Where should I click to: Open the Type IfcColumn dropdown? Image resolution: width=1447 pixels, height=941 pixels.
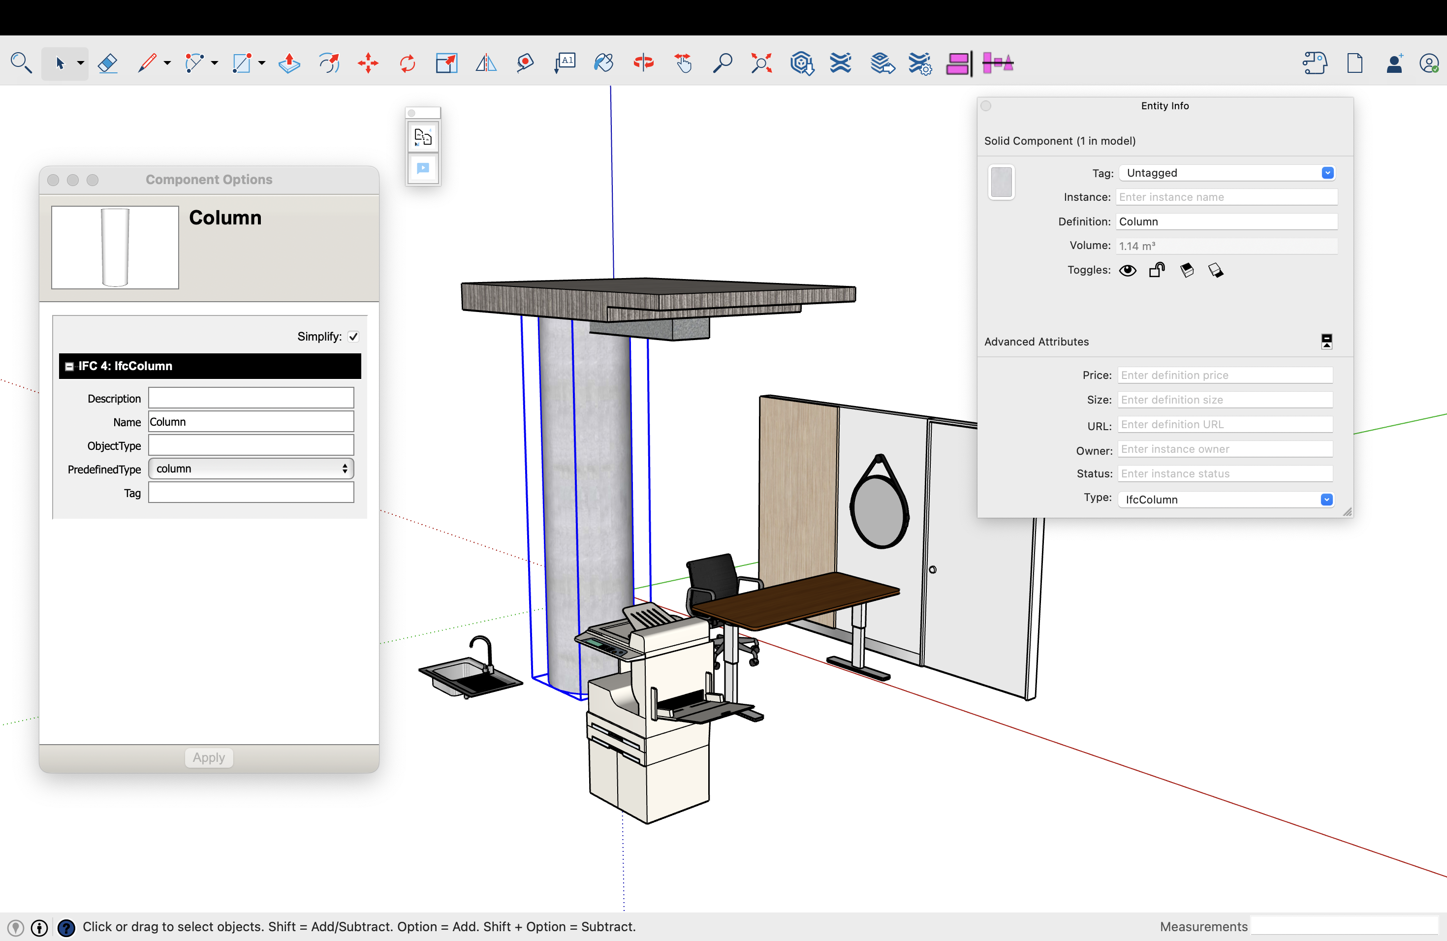pos(1225,499)
